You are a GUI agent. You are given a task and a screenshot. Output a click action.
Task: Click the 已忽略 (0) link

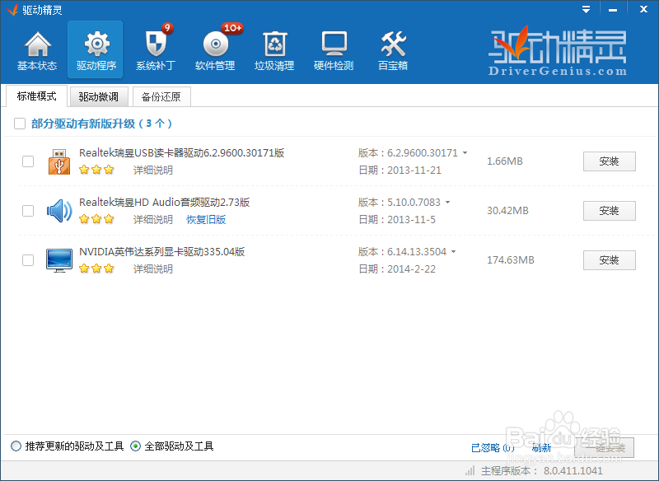click(x=493, y=448)
